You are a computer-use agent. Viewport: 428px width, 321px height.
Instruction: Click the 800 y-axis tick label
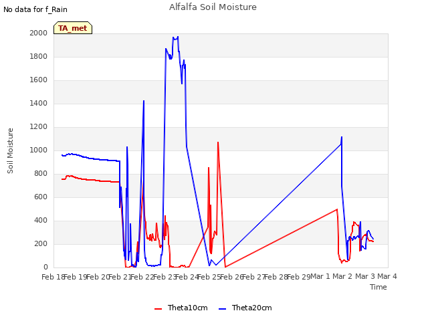click(x=41, y=174)
